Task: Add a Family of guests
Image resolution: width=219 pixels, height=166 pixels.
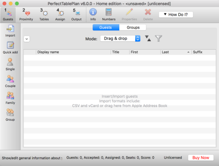Action: tap(10, 98)
